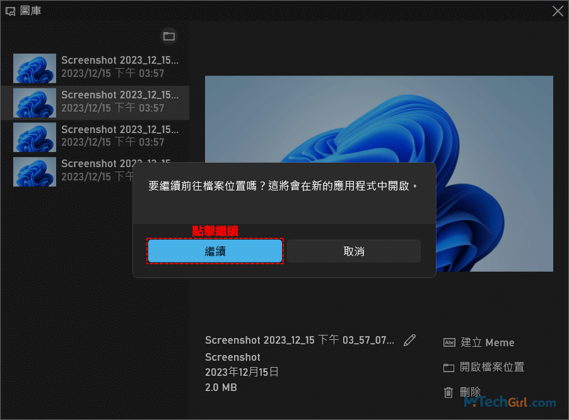The width and height of the screenshot is (569, 420).
Task: Click the file name in the details section
Action: click(300, 341)
